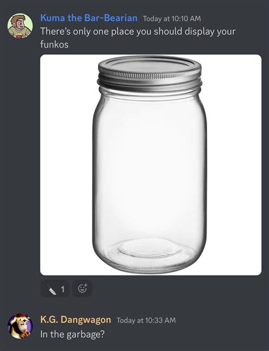
Task: Click the 10:10 AM message timestamp
Action: 172,19
